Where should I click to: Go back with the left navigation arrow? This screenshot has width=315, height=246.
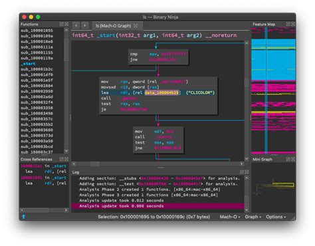76,25
